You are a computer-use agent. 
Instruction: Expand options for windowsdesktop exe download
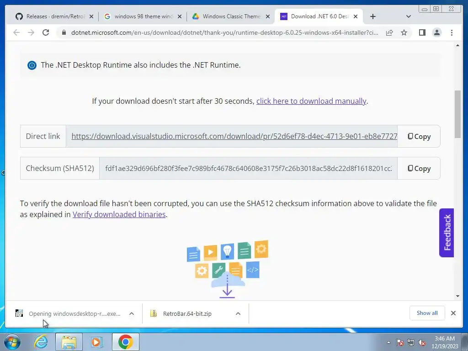click(x=132, y=314)
